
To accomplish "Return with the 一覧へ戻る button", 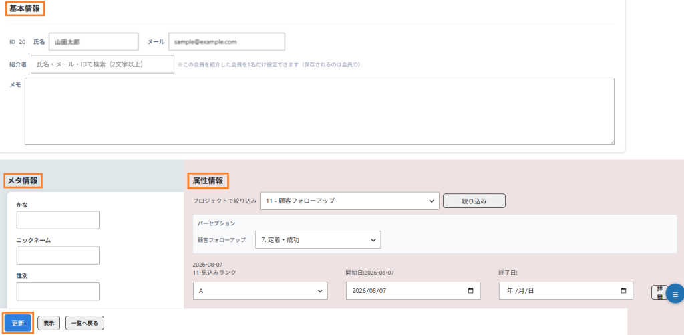I will point(85,323).
